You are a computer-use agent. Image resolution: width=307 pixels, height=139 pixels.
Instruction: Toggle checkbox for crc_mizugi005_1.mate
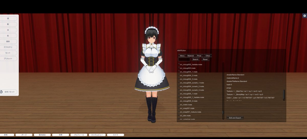pos(179,93)
